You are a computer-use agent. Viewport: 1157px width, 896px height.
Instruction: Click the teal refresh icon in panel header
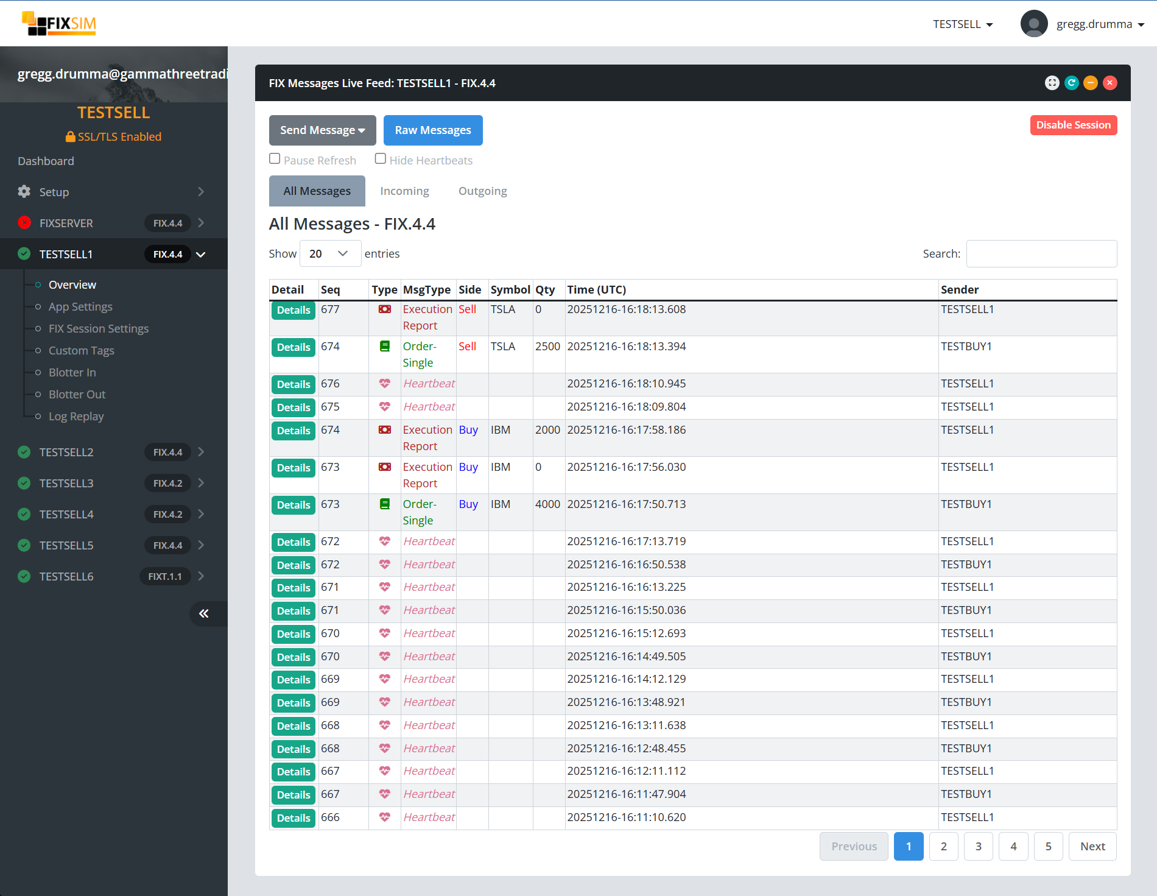pos(1071,83)
